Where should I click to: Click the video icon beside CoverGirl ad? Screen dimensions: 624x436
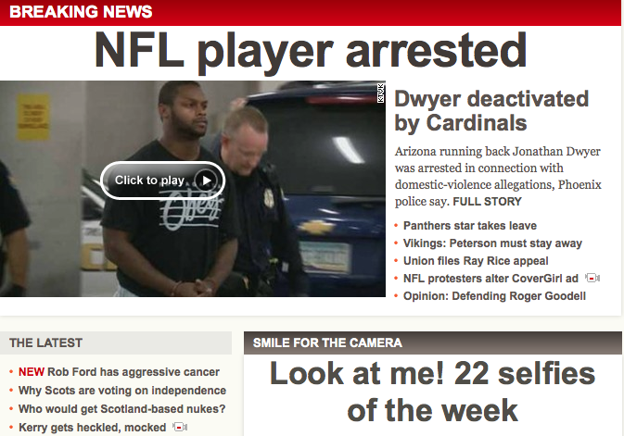(592, 279)
